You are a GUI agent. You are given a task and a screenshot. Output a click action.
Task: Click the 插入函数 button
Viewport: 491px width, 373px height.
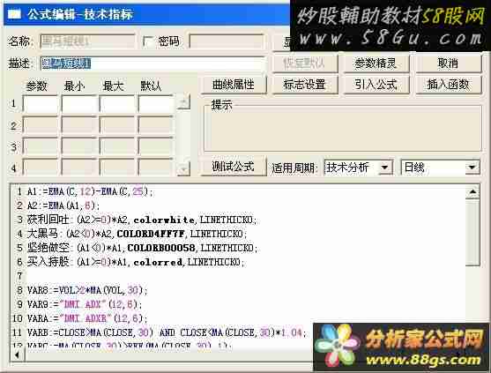pyautogui.click(x=449, y=85)
